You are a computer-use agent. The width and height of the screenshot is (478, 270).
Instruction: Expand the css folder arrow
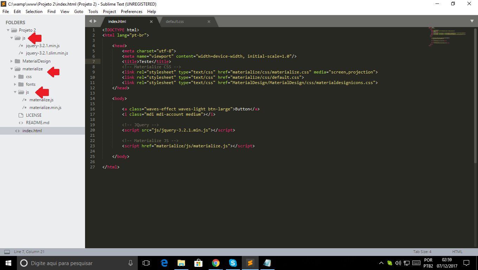click(x=15, y=77)
